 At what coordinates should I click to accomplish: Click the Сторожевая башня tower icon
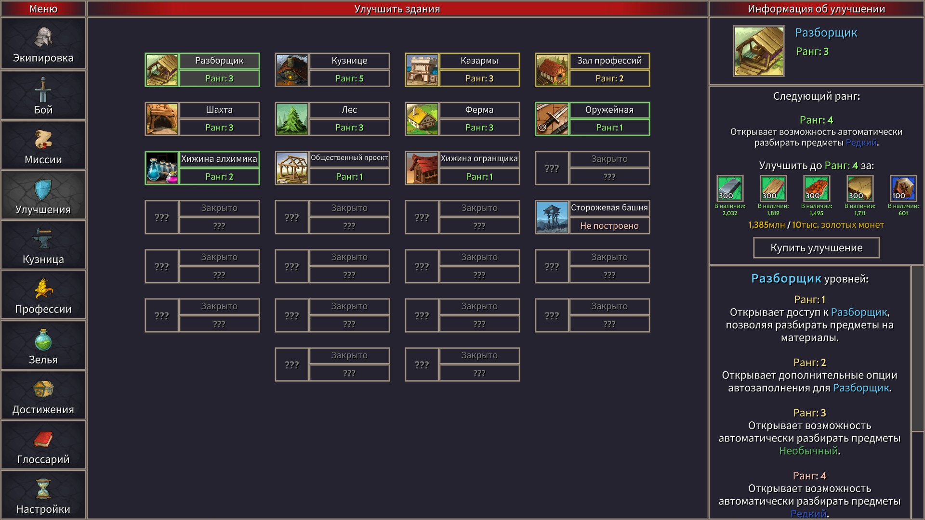552,217
